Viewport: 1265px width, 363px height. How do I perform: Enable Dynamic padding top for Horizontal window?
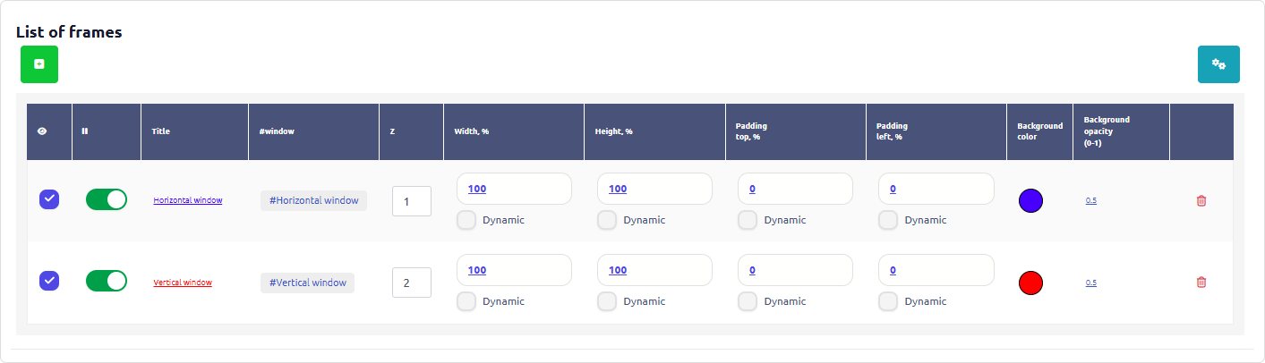click(748, 220)
